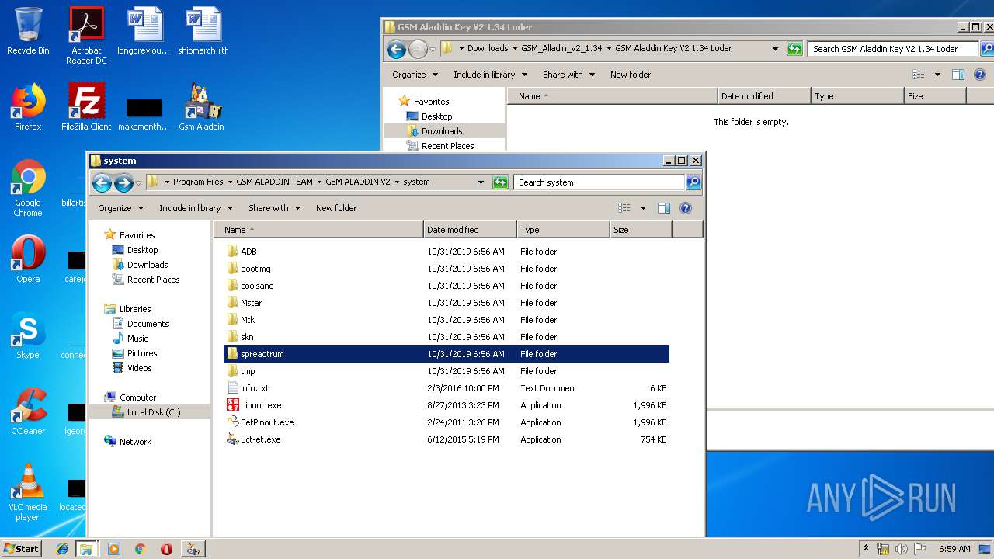Image resolution: width=994 pixels, height=559 pixels.
Task: Select Desktop under Favorites in system window
Action: tap(142, 250)
